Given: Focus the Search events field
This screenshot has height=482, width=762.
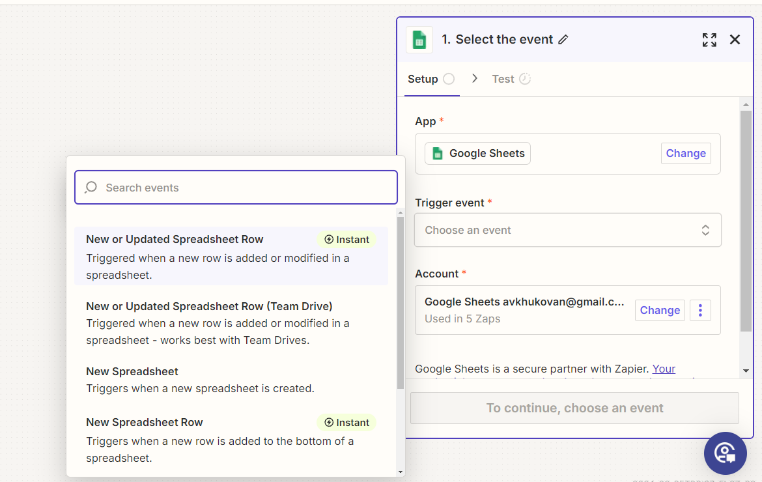Looking at the screenshot, I should [236, 188].
